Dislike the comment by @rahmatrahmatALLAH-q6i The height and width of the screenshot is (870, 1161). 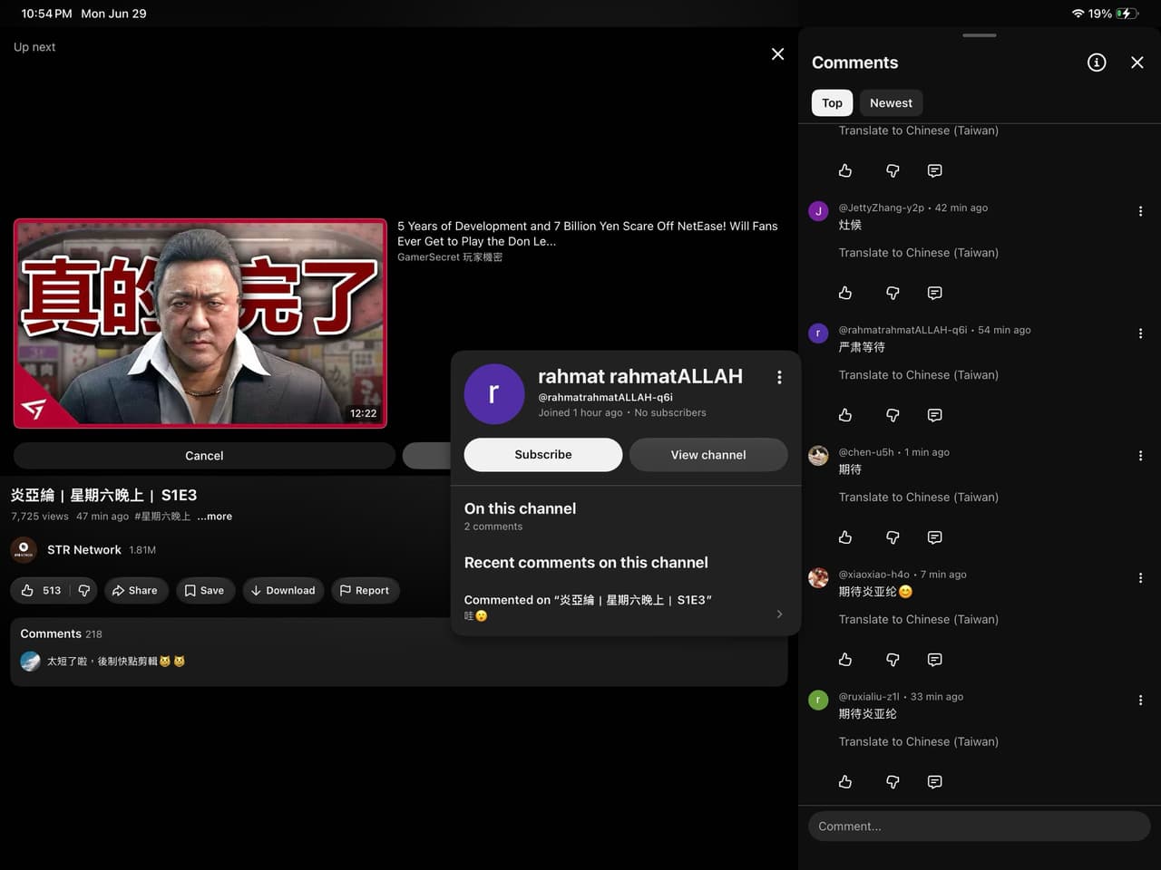click(x=893, y=415)
